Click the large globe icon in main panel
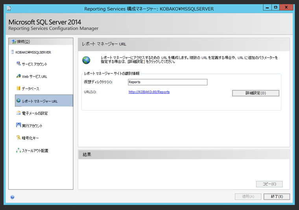The image size is (299, 210). click(x=86, y=60)
